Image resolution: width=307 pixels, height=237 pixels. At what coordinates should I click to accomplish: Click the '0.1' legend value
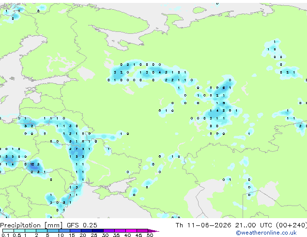(5, 235)
